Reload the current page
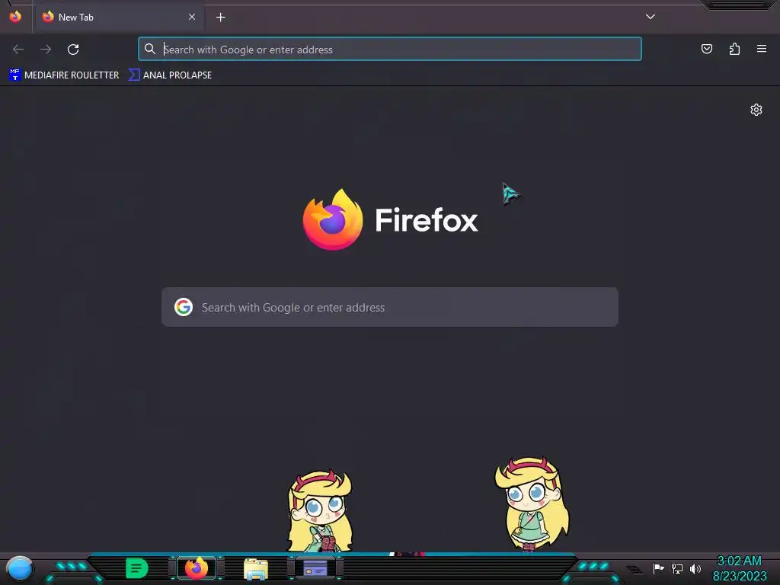Image resolution: width=780 pixels, height=585 pixels. coord(73,50)
